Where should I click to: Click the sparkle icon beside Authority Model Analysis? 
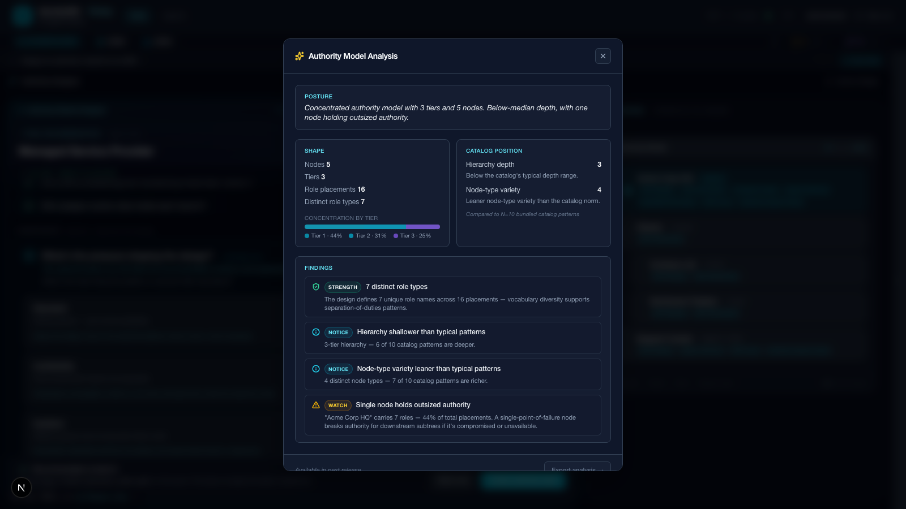[x=300, y=56]
